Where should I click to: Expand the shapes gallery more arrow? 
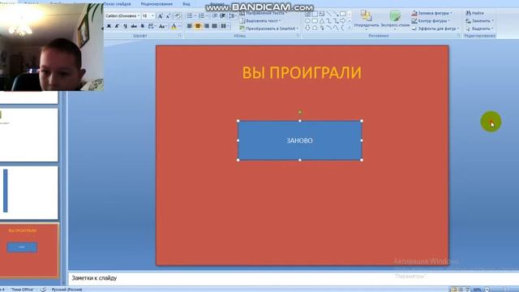(x=350, y=28)
